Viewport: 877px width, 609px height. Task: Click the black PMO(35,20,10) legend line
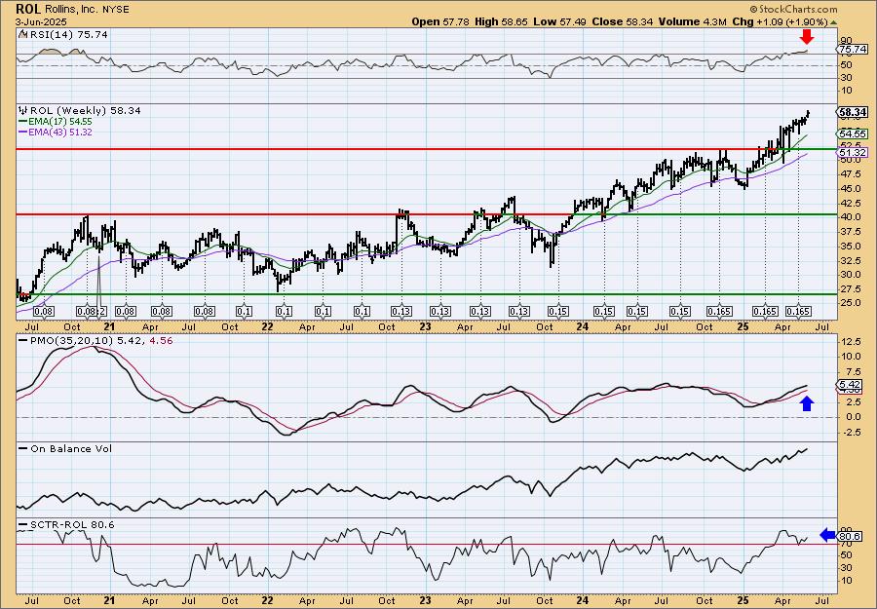click(x=23, y=341)
